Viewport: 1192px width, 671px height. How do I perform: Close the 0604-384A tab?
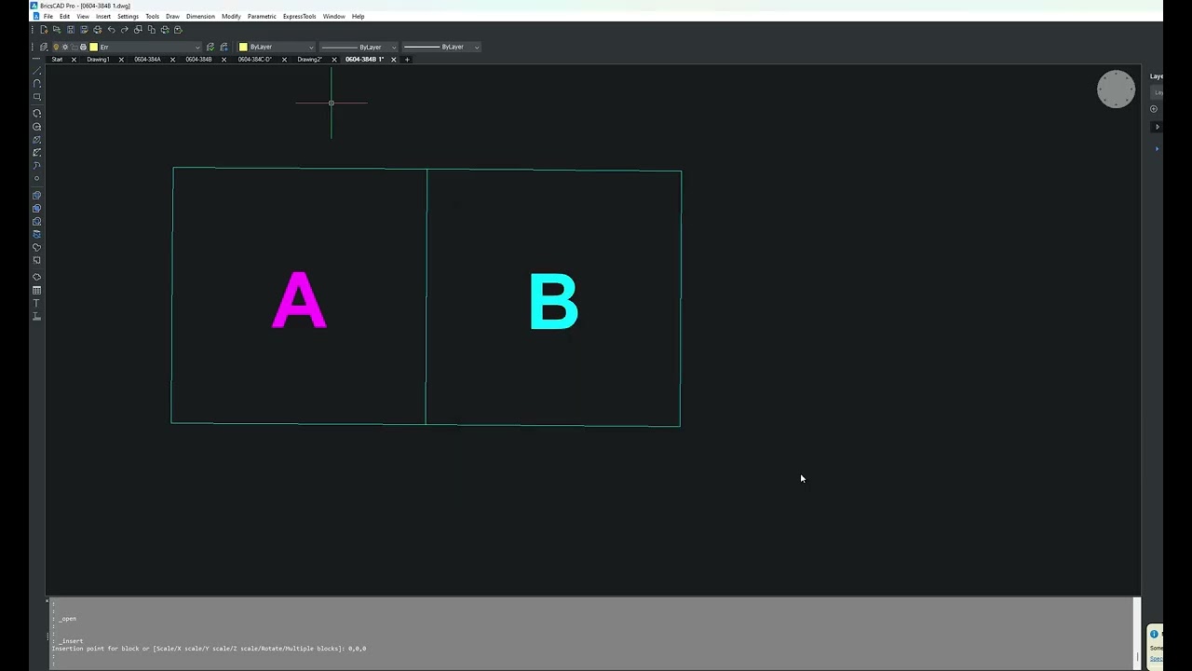click(172, 60)
